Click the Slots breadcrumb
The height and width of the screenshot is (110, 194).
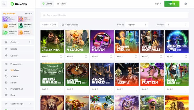[x=54, y=25]
